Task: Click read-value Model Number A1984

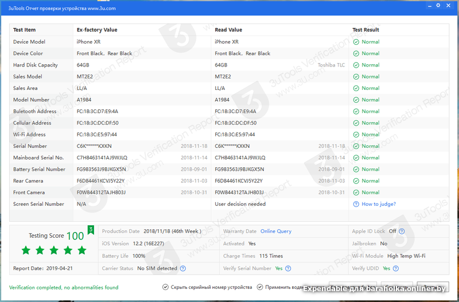Action: pyautogui.click(x=222, y=100)
